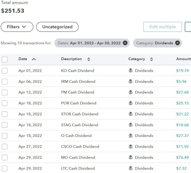Remove the Category Dividends filter chip

click(177, 43)
